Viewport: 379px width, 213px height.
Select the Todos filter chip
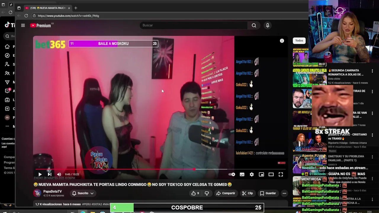point(299,41)
